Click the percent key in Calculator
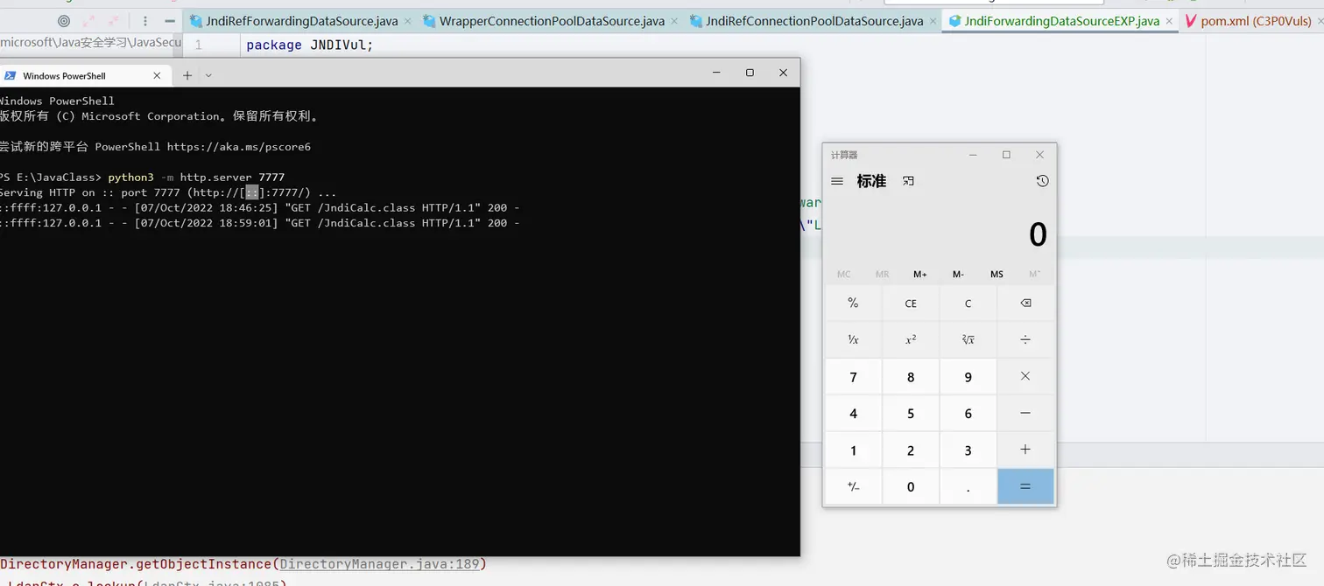 (853, 303)
